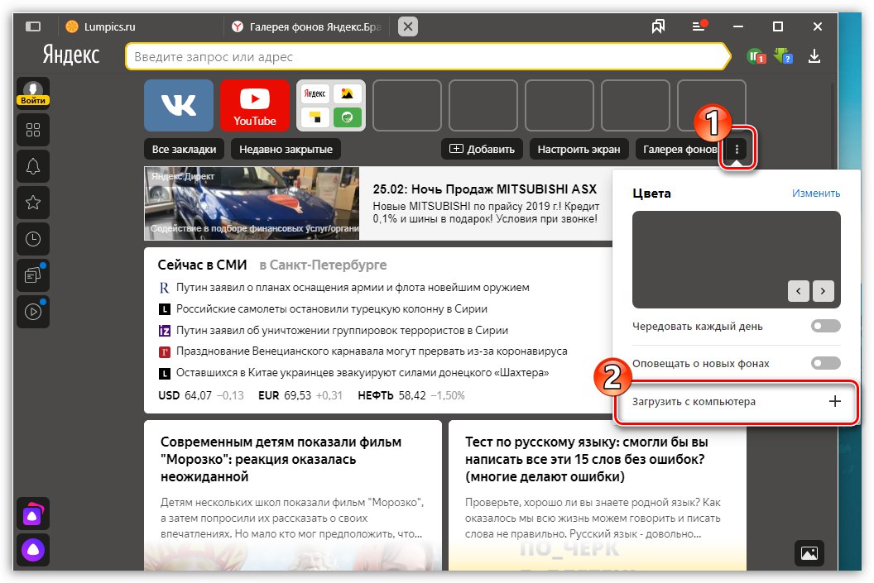
Task: Close the Галерея фонов tab with X
Action: pyautogui.click(x=408, y=26)
